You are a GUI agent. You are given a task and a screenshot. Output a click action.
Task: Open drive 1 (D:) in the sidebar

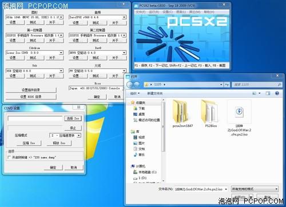(x=140, y=178)
